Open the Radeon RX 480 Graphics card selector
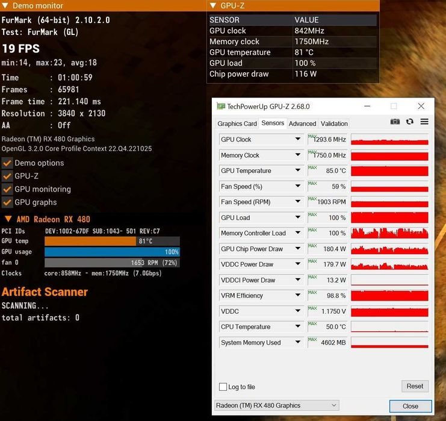Image resolution: width=446 pixels, height=421 pixels. [x=276, y=405]
